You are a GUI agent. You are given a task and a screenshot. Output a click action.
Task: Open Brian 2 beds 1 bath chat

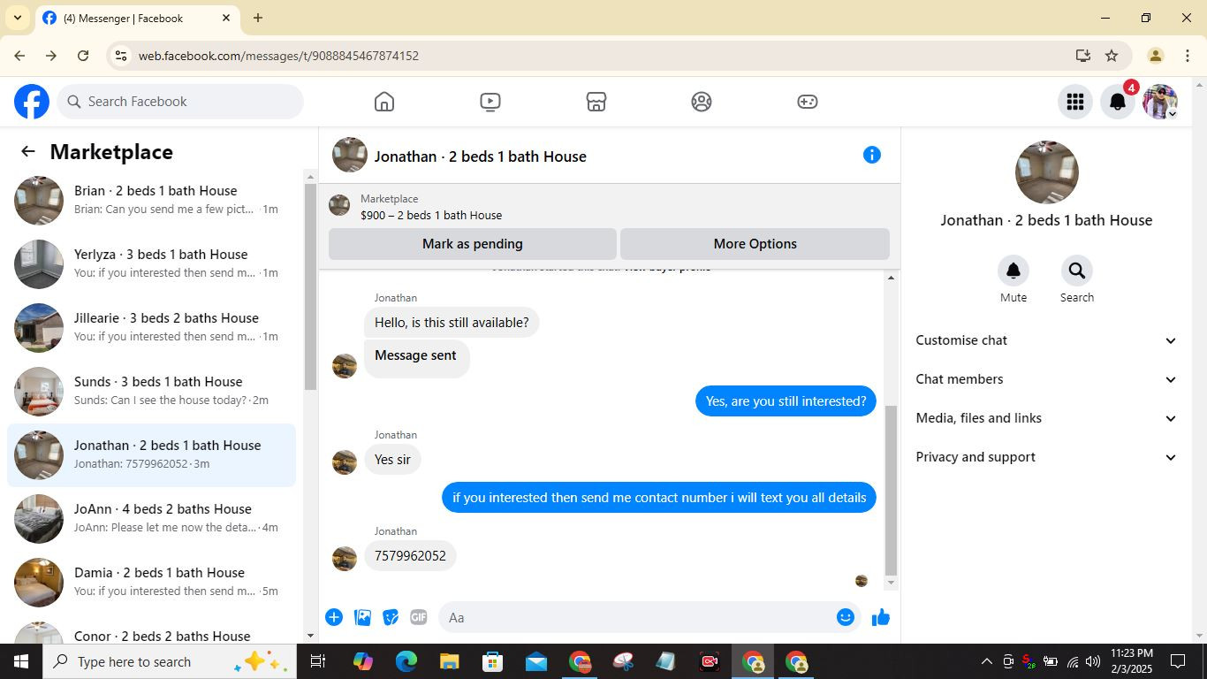(152, 201)
